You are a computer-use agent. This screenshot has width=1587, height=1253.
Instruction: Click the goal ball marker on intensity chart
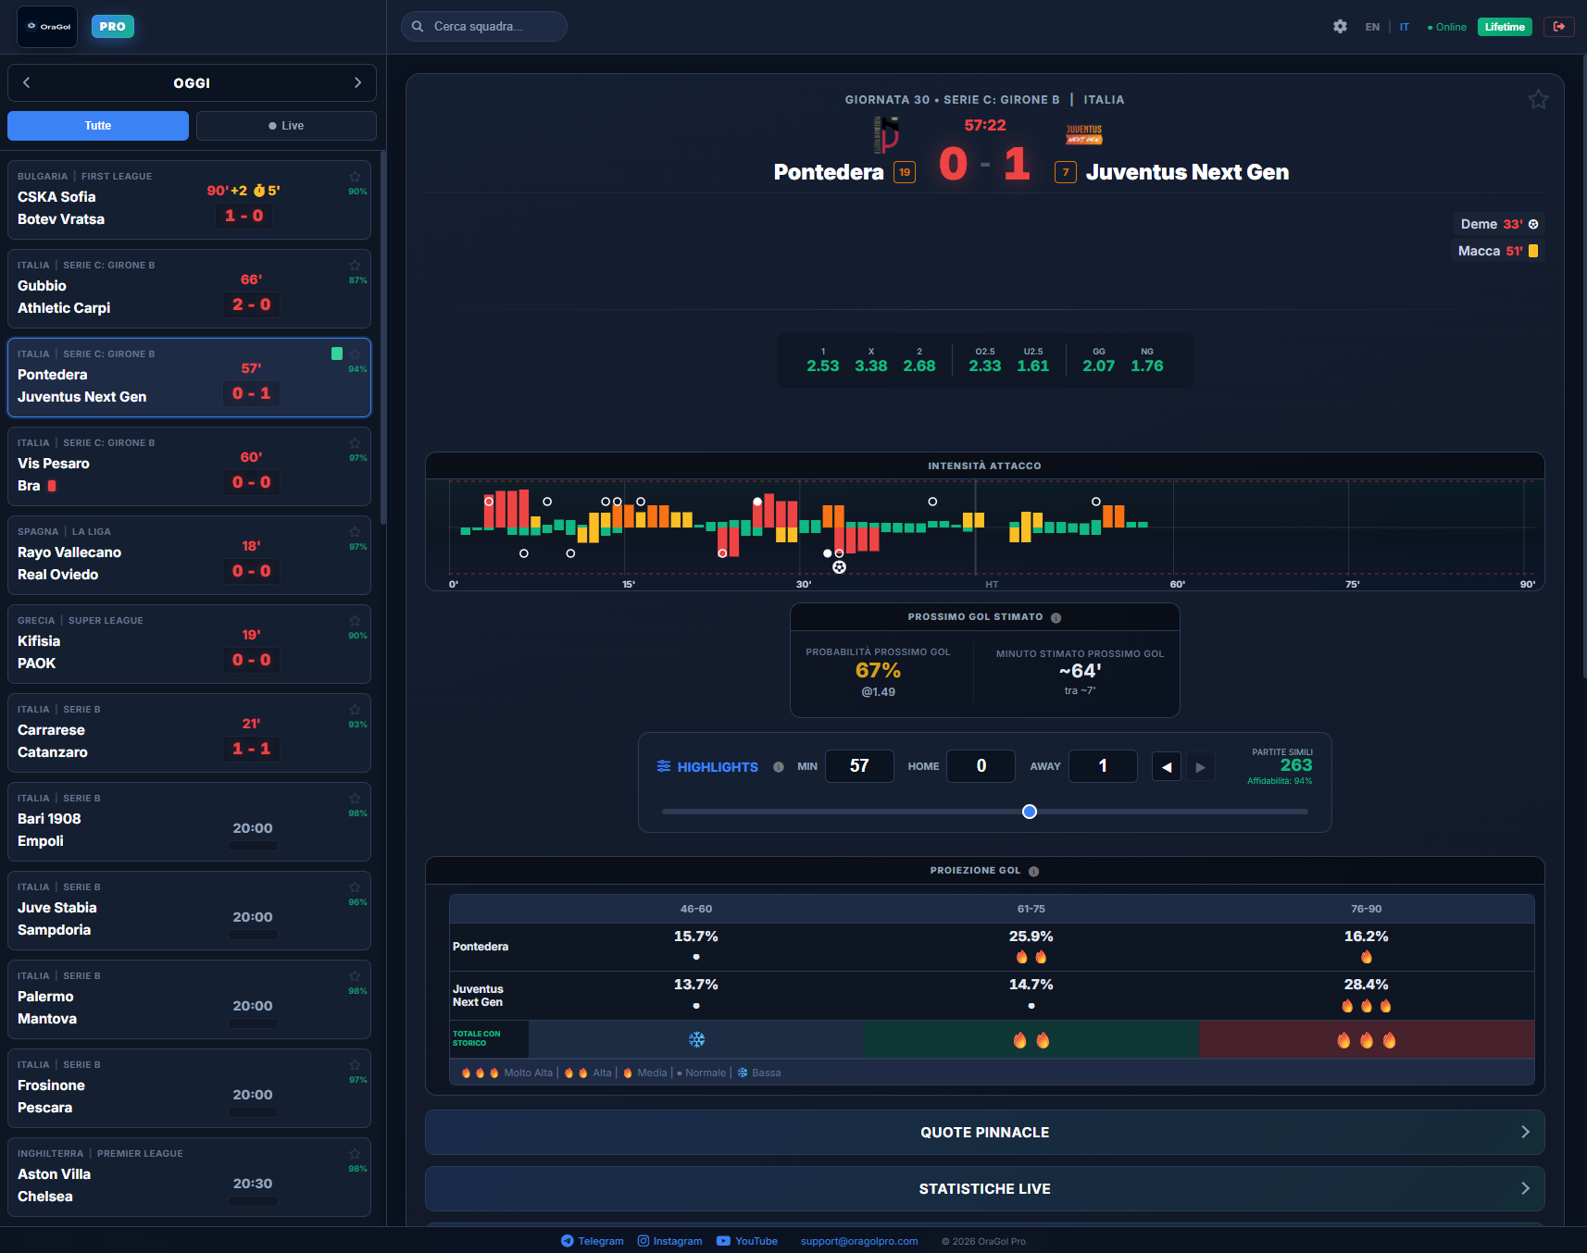839,567
